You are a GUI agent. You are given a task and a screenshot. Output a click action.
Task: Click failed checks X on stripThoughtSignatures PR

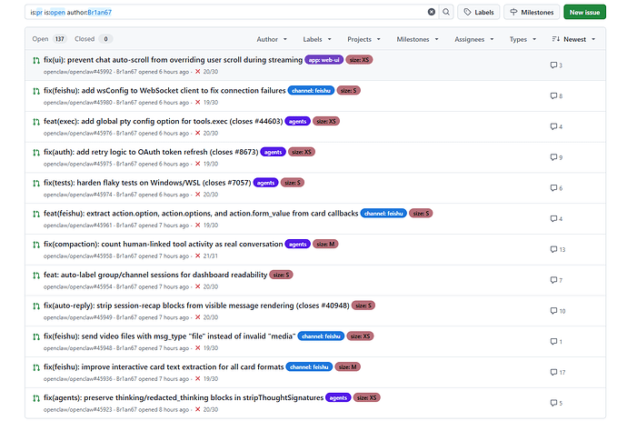197,409
